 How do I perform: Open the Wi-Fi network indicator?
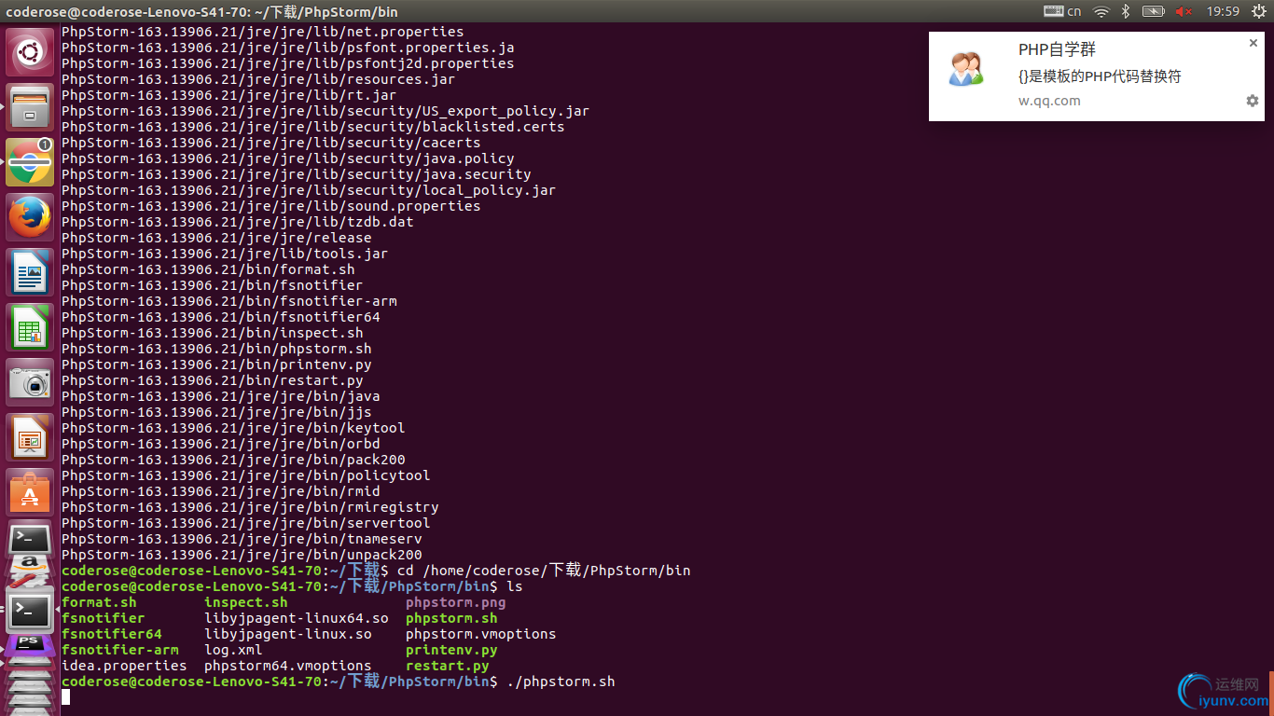point(1101,11)
